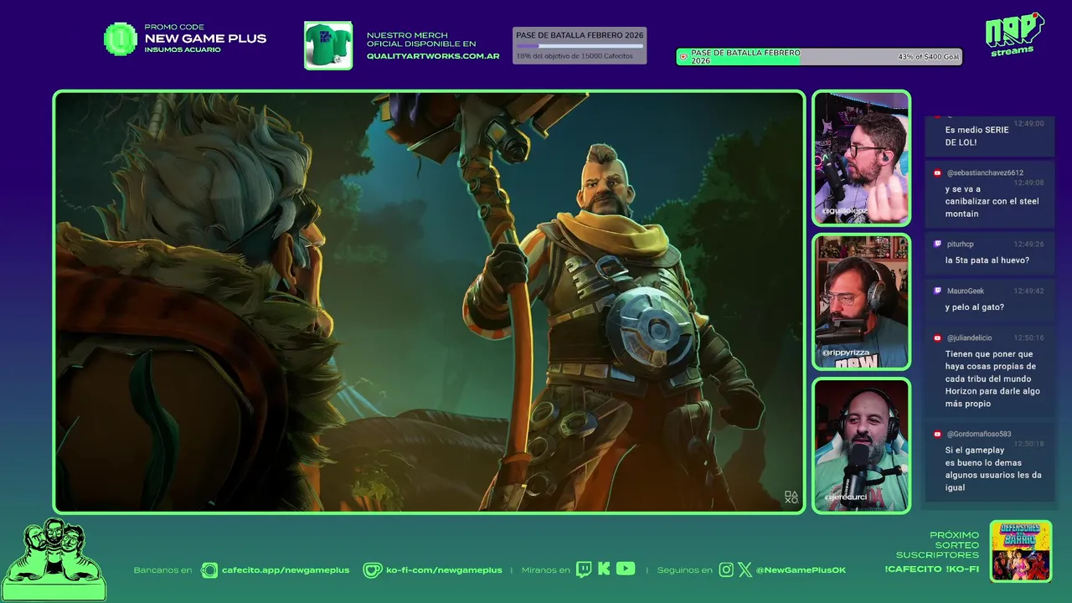Click the green pixel coin promo icon
The image size is (1072, 603).
click(121, 39)
